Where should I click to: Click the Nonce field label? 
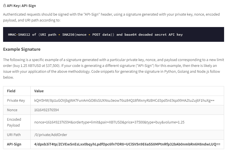click(x=12, y=110)
